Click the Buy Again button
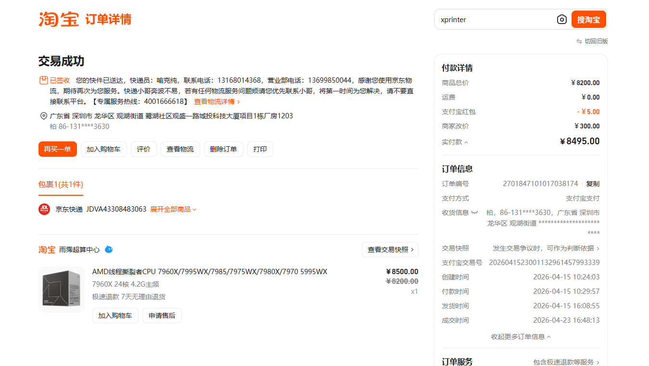 pos(58,149)
